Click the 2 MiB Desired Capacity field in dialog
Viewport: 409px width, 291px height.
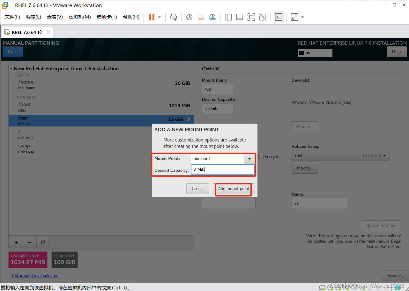point(223,170)
